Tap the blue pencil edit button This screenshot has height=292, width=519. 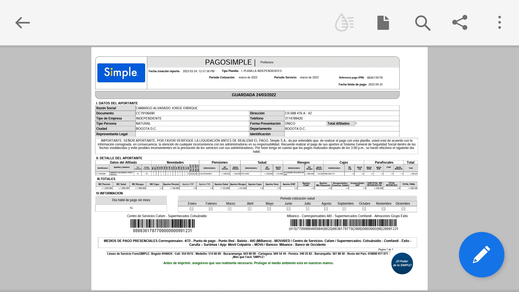(x=481, y=254)
